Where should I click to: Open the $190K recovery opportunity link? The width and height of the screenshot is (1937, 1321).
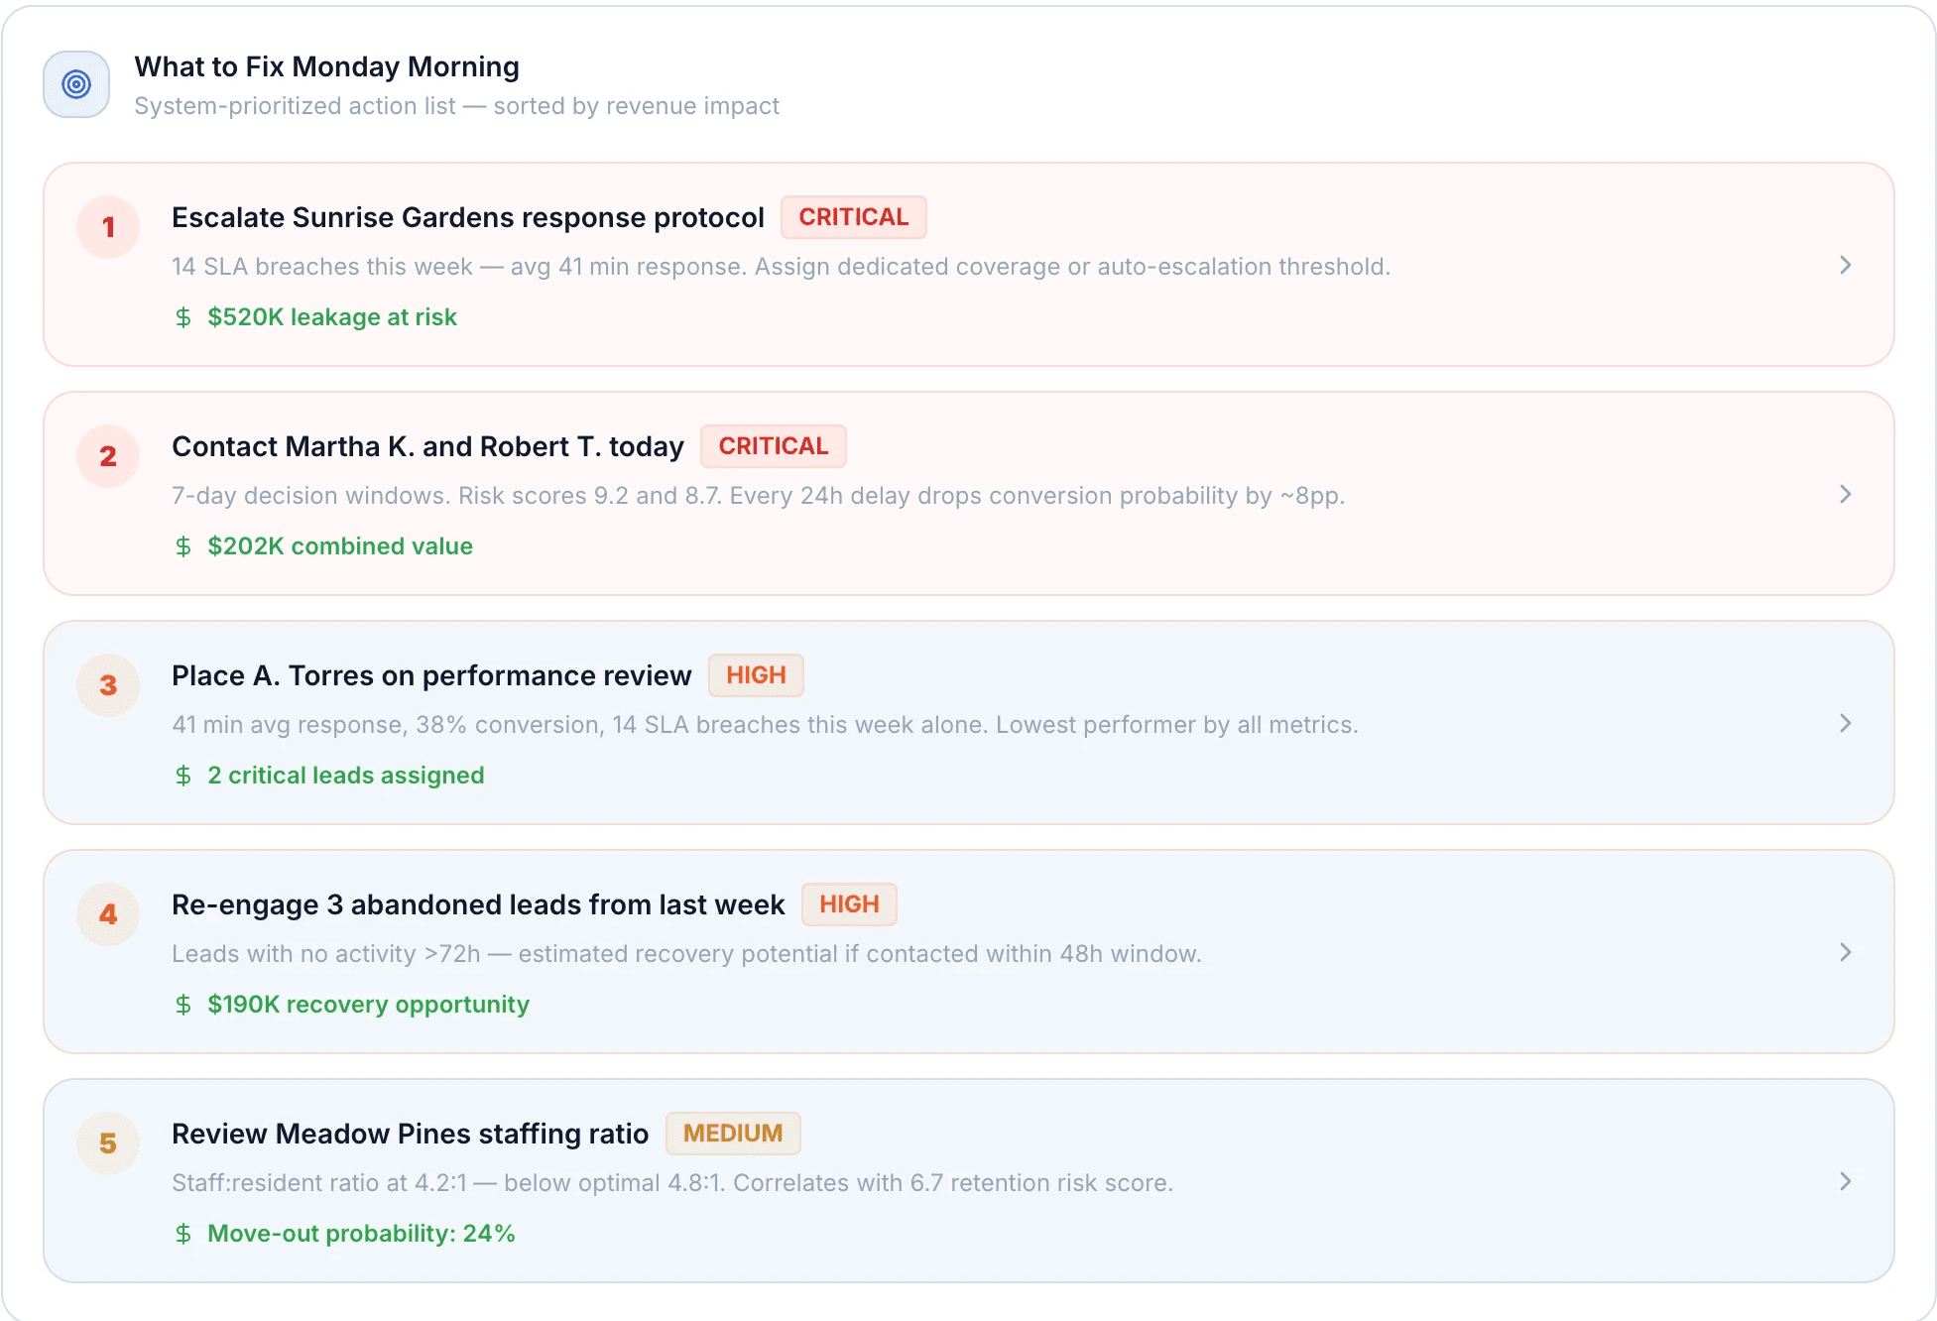point(368,1005)
